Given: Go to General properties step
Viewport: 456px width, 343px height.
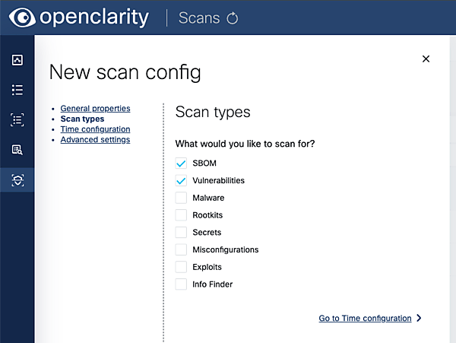Looking at the screenshot, I should (x=95, y=109).
